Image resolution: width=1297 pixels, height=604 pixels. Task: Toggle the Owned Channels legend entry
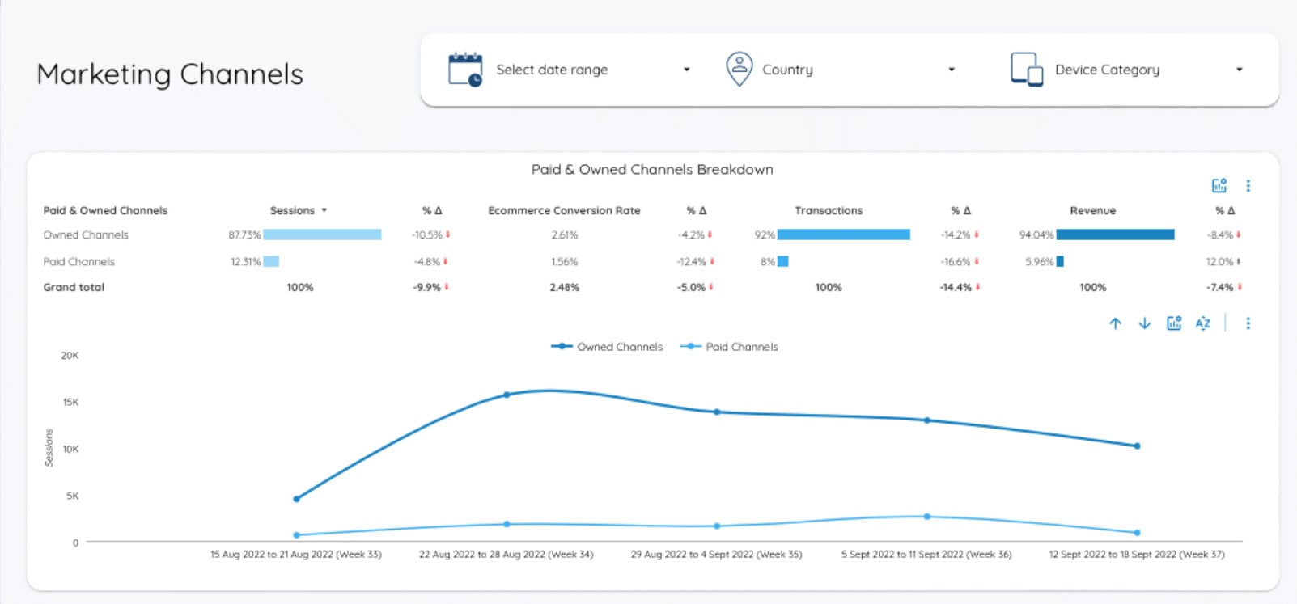[607, 347]
